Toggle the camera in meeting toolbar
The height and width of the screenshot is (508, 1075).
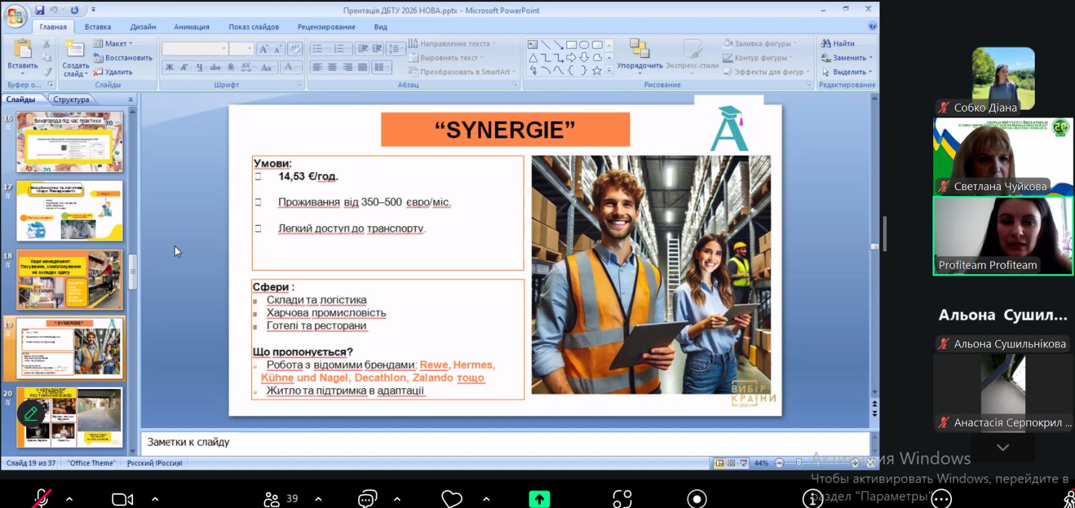[x=122, y=499]
